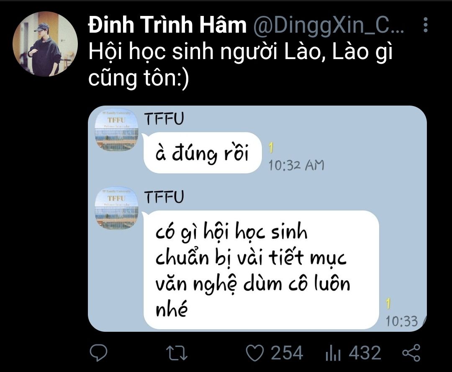The height and width of the screenshot is (372, 452).
Task: Click the message about tiết mục văn nghệ
Action: point(261,270)
